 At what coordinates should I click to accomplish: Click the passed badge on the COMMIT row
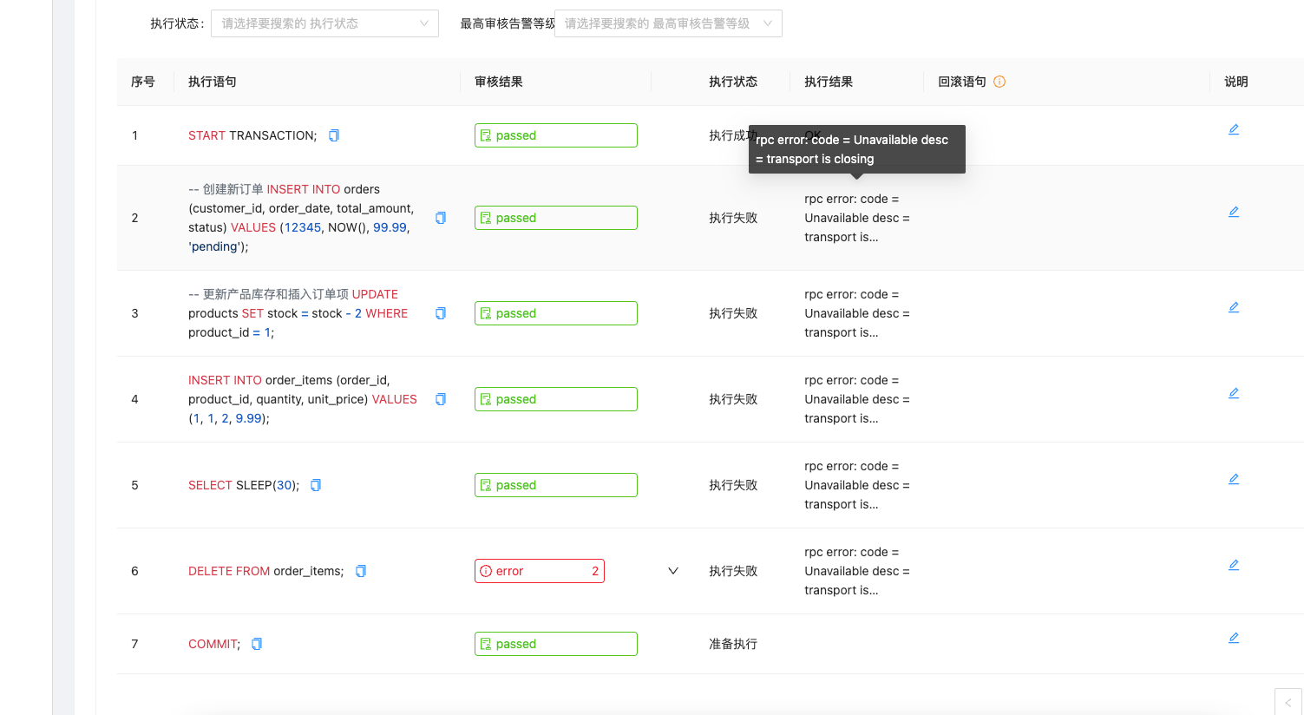555,643
